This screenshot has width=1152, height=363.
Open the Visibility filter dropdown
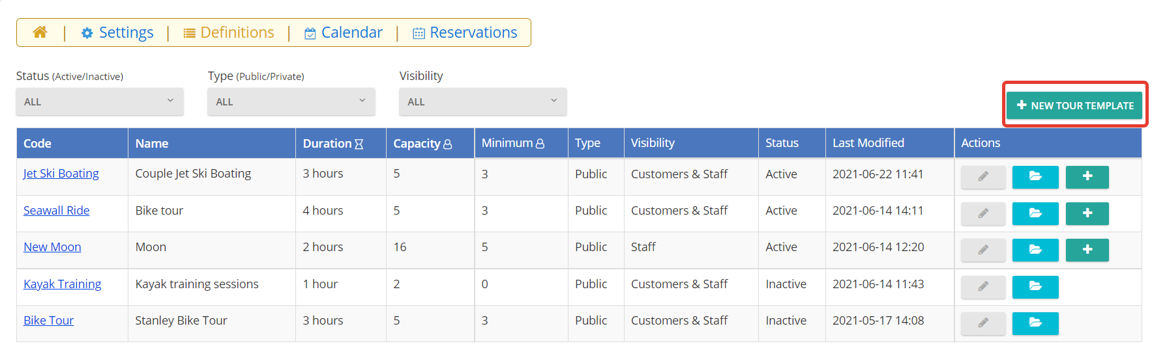click(x=483, y=101)
